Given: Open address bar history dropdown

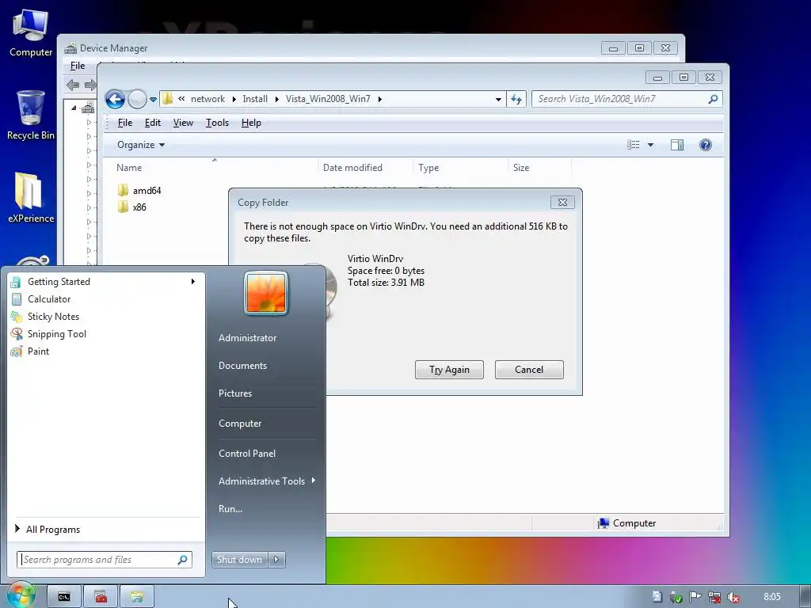Looking at the screenshot, I should click(498, 99).
